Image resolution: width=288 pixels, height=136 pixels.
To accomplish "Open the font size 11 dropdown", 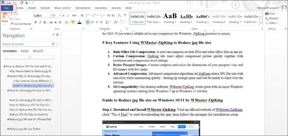I will pos(60,16).
